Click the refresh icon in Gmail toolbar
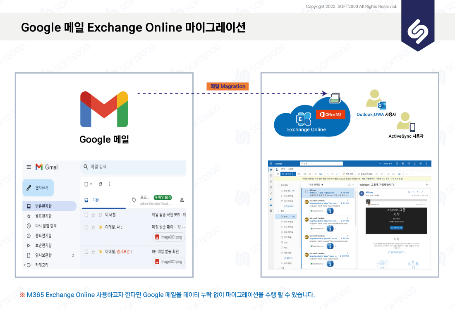 pyautogui.click(x=101, y=184)
